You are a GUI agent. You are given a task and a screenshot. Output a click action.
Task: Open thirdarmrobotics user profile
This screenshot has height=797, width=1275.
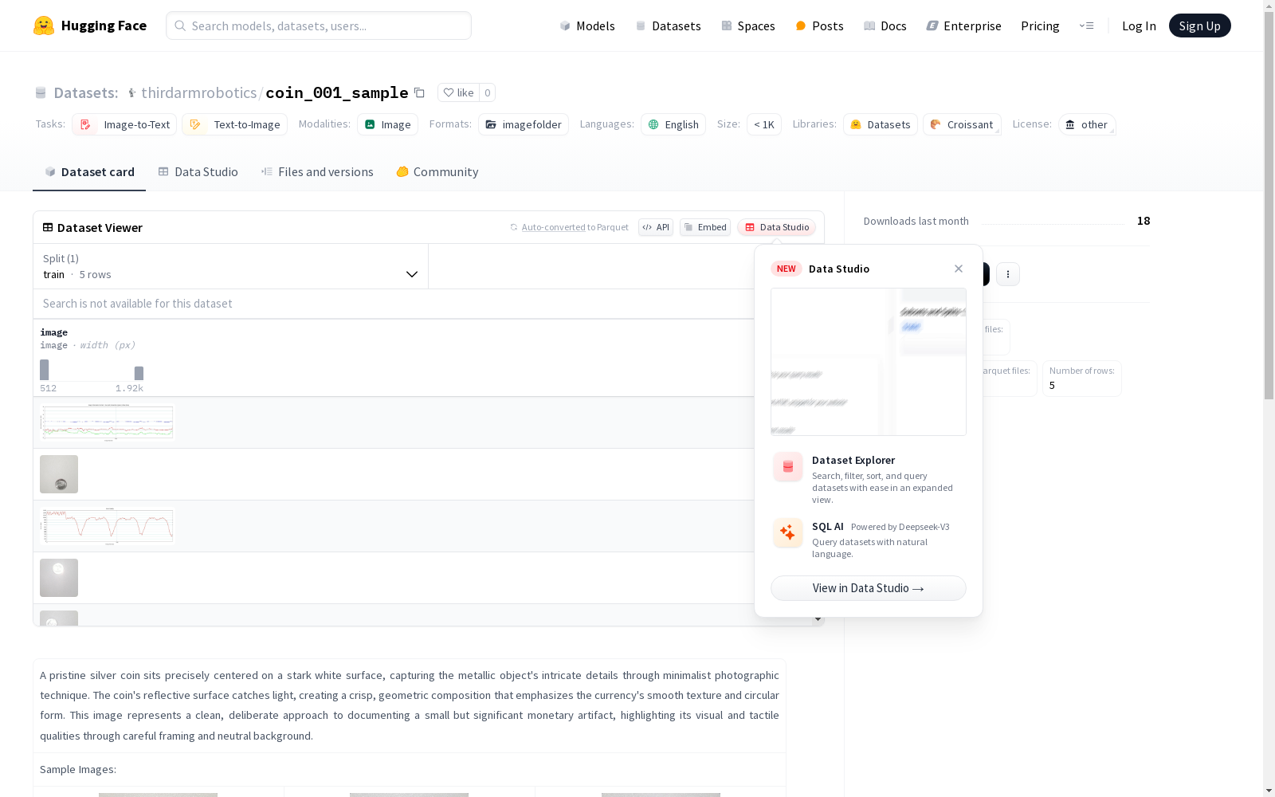point(198,92)
